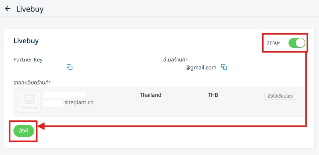This screenshot has height=155, width=319.
Task: Toggle the สถานะ status switch off
Action: [x=296, y=43]
